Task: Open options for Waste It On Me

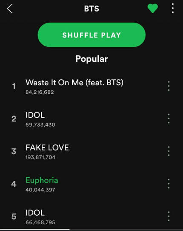Action: click(x=169, y=86)
